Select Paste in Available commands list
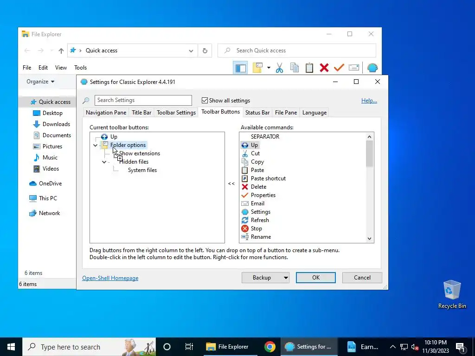 [257, 170]
